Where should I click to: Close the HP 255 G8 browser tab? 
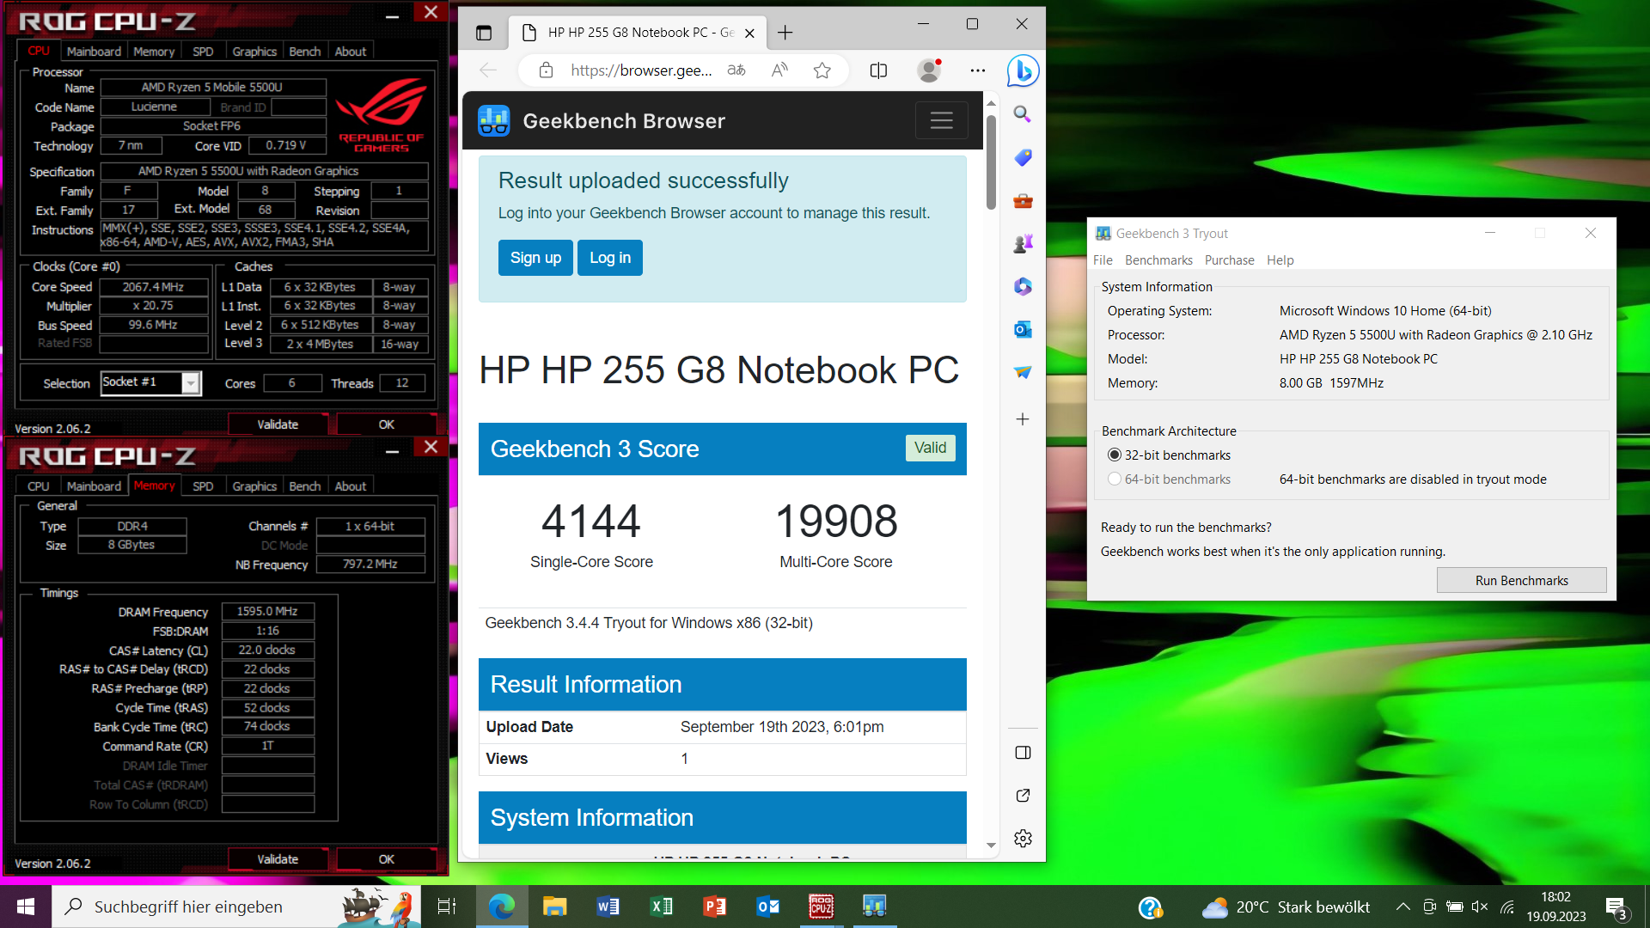click(x=749, y=33)
